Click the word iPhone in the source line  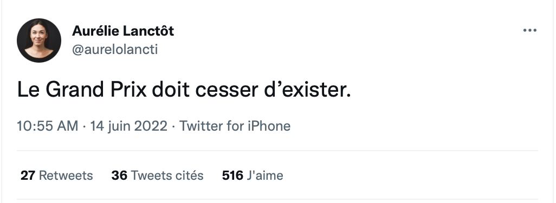(269, 126)
